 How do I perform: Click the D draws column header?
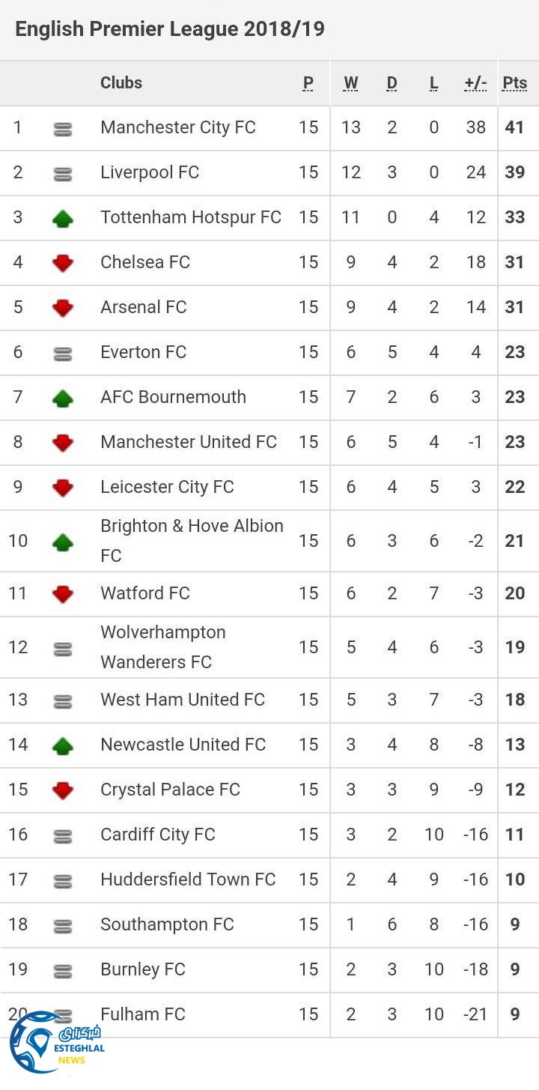pyautogui.click(x=392, y=83)
